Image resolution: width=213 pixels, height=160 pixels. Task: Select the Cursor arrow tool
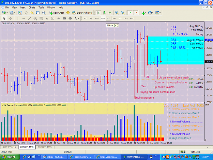[4, 18]
